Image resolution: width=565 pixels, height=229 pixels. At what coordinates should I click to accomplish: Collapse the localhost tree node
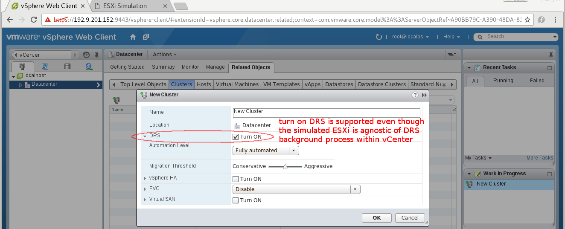point(13,77)
